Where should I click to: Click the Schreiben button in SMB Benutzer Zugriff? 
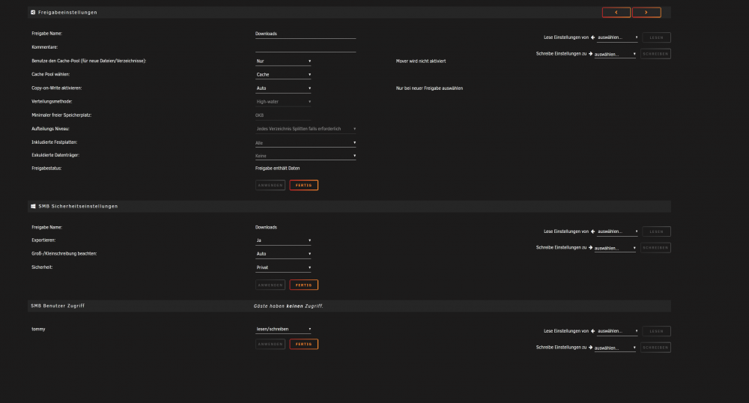pyautogui.click(x=655, y=348)
